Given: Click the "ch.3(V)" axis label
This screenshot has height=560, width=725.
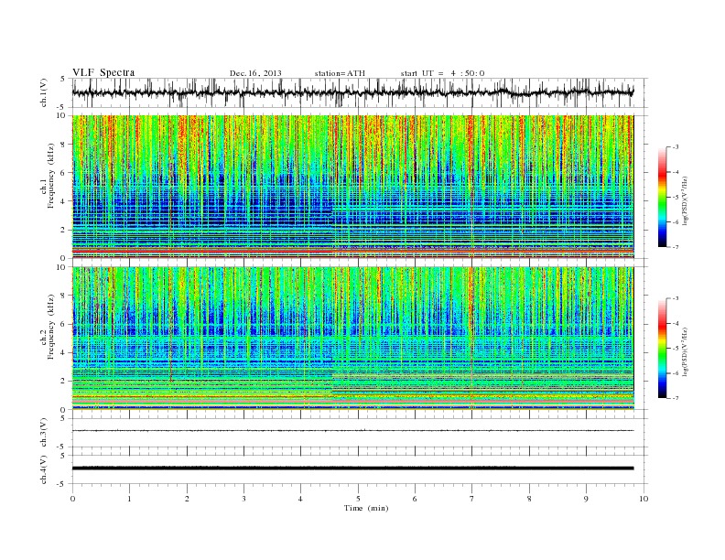Looking at the screenshot, I should [44, 433].
